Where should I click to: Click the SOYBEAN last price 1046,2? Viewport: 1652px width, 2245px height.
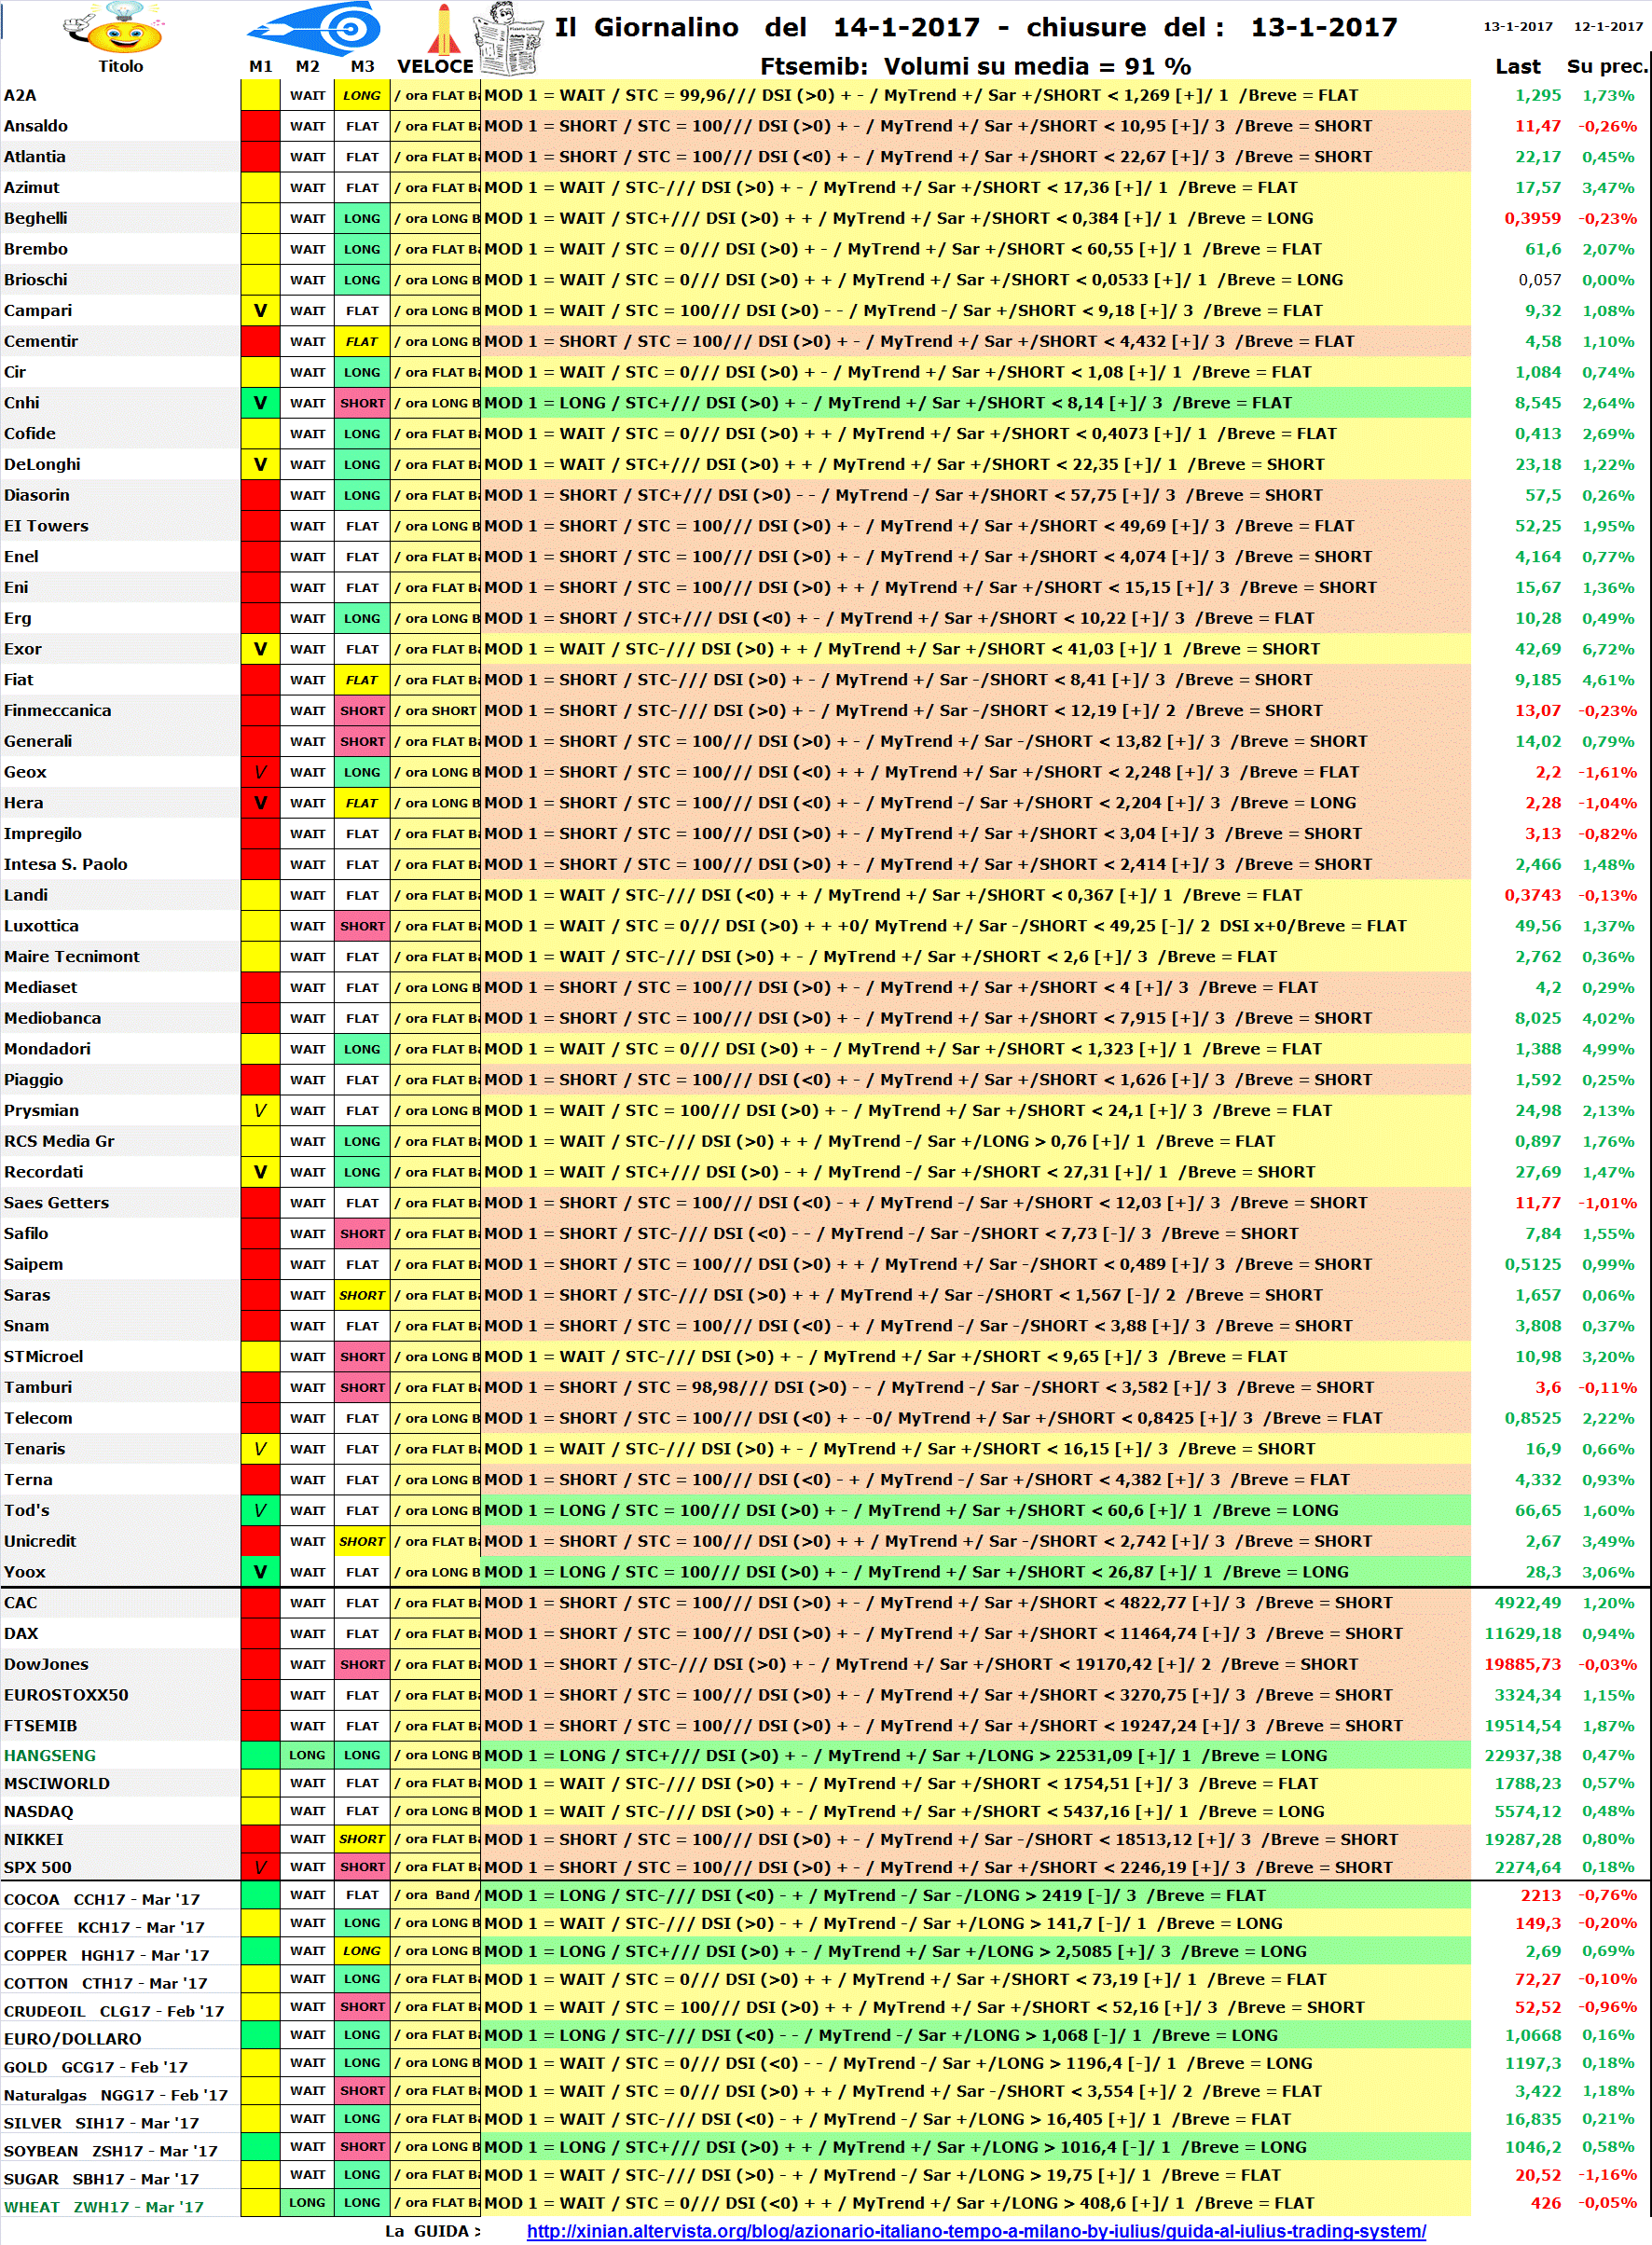pyautogui.click(x=1533, y=2147)
